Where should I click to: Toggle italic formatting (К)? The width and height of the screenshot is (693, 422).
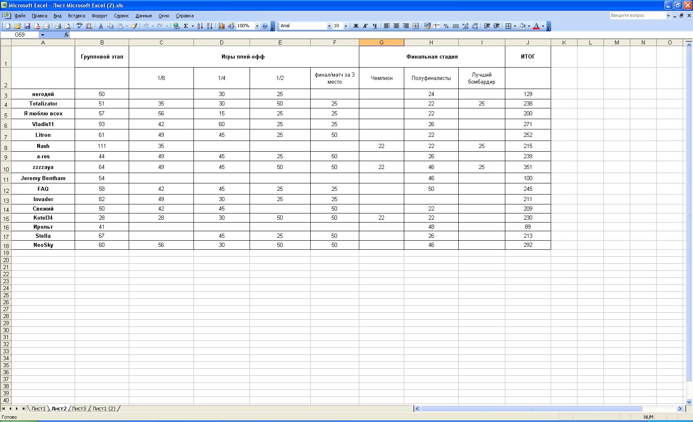[365, 26]
